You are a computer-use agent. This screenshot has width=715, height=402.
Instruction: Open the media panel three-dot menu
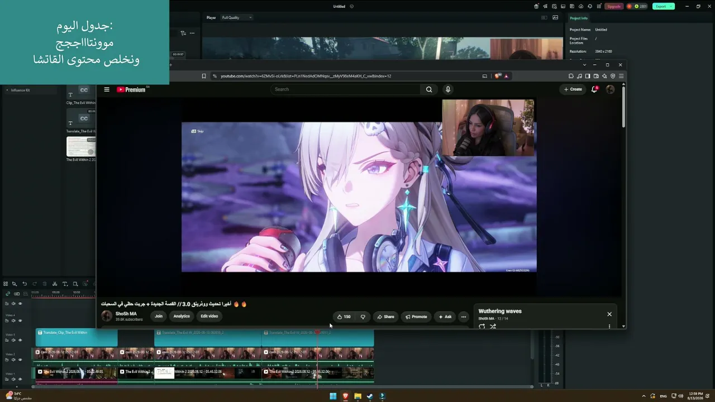tap(192, 33)
